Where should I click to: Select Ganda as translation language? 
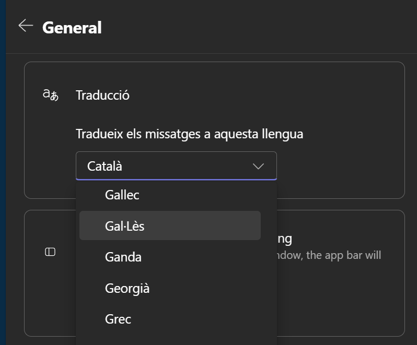click(x=170, y=257)
